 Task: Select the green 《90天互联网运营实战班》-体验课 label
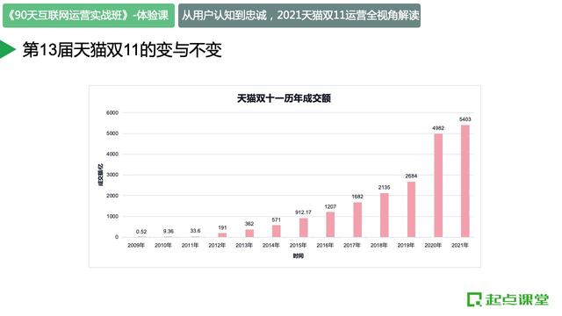coord(89,16)
